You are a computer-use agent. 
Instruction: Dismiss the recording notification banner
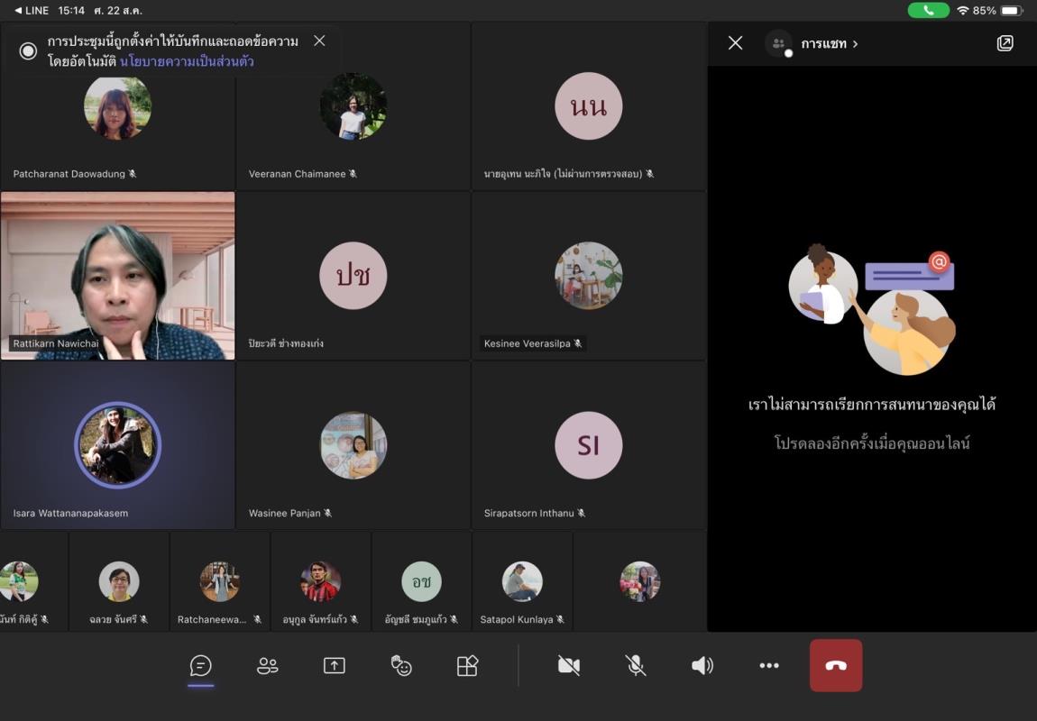click(319, 41)
